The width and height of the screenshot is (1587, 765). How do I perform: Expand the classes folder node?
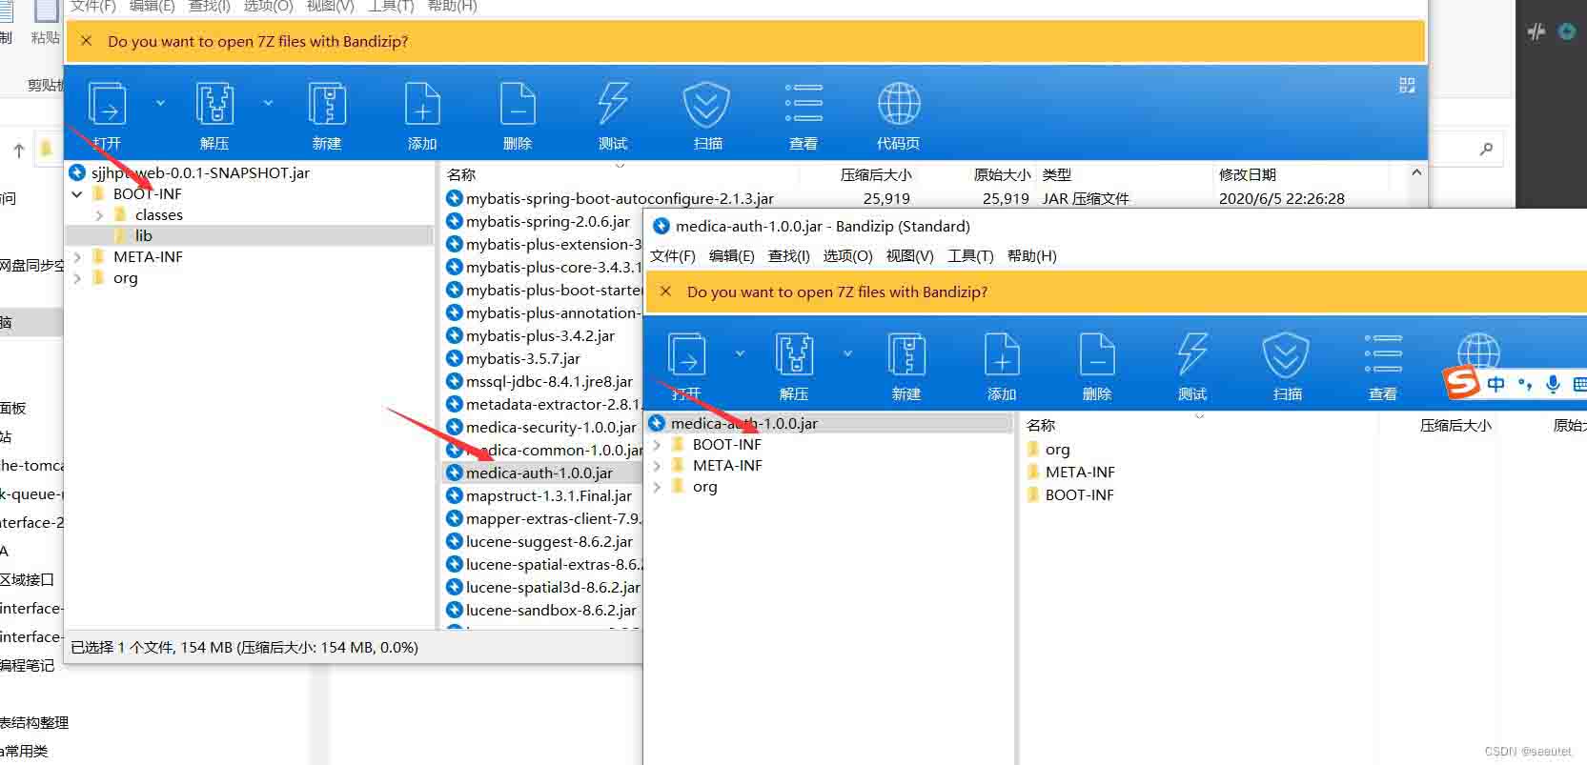[x=99, y=215]
